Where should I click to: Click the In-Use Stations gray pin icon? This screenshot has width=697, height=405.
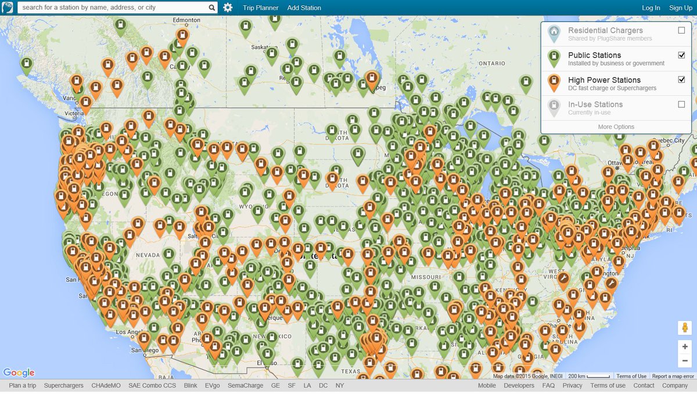[555, 108]
